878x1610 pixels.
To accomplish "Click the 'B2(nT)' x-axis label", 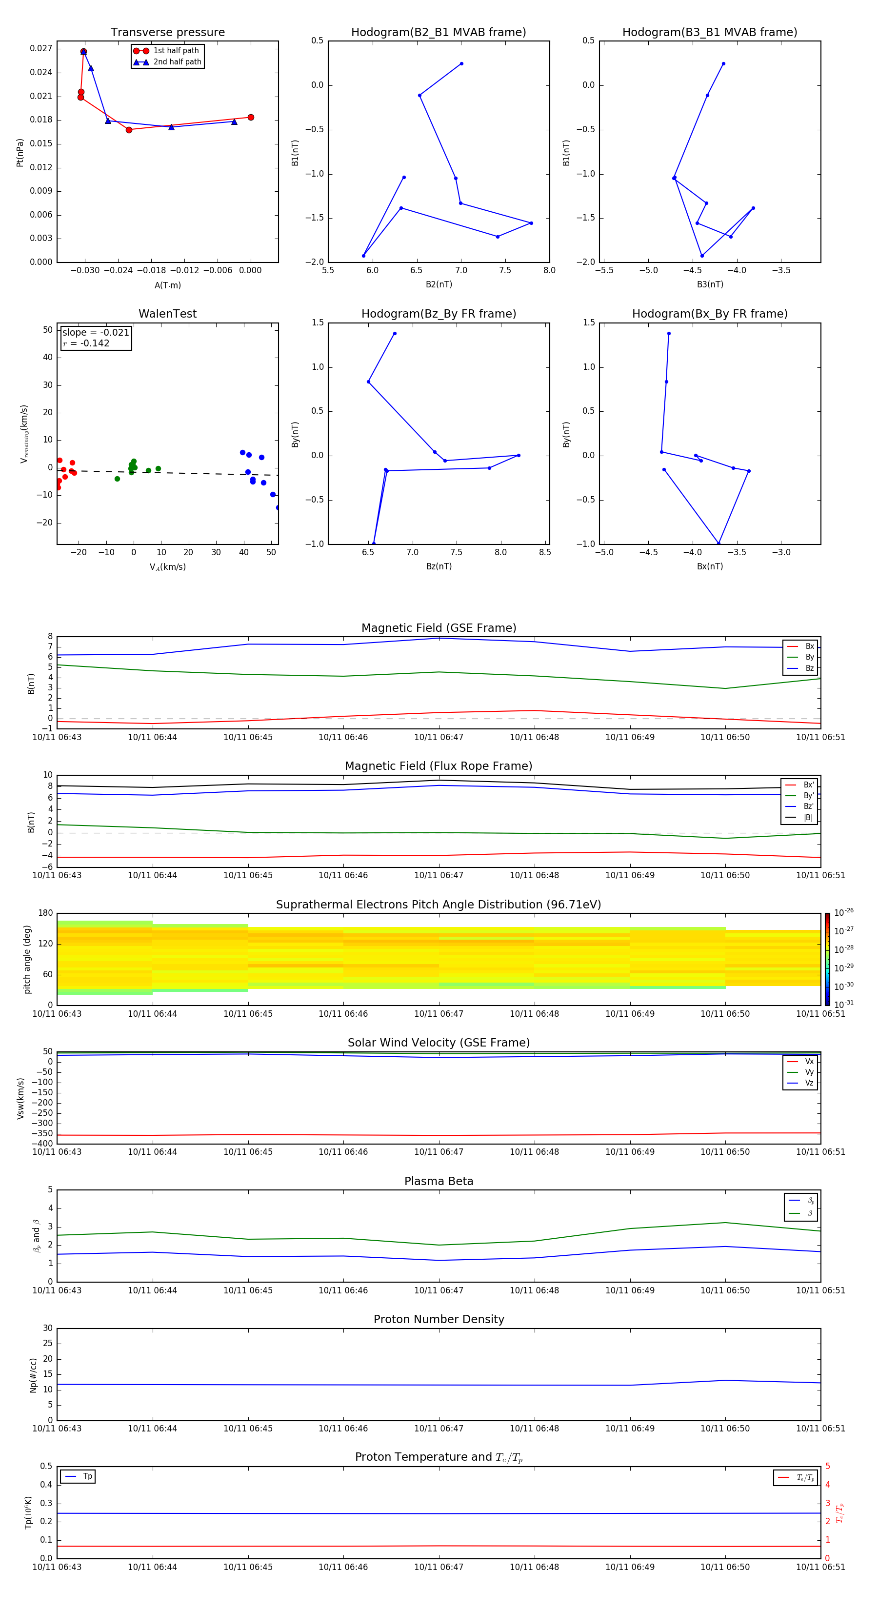I will tap(439, 284).
